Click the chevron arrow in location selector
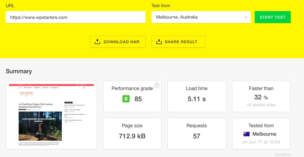Screen dimensions: 304x157 [246, 17]
